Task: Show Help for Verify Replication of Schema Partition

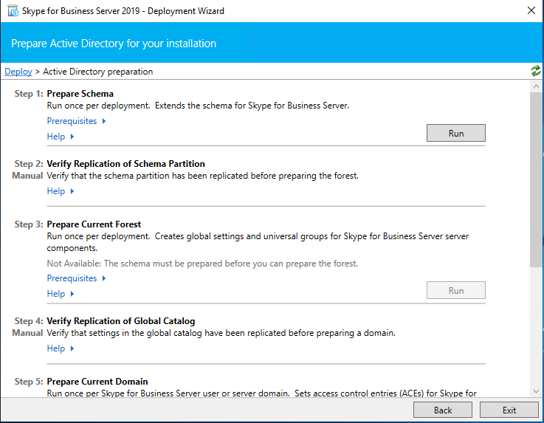Action: pos(61,191)
